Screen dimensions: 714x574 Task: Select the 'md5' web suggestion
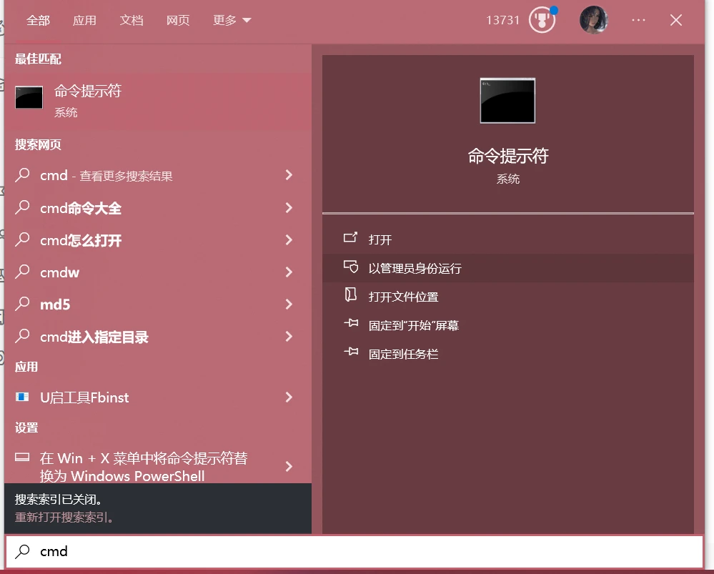(158, 304)
